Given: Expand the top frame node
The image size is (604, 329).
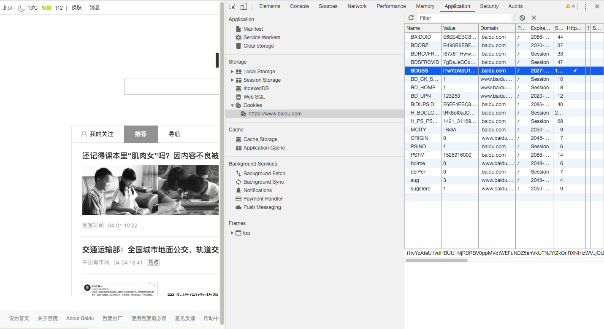Looking at the screenshot, I should coord(232,233).
